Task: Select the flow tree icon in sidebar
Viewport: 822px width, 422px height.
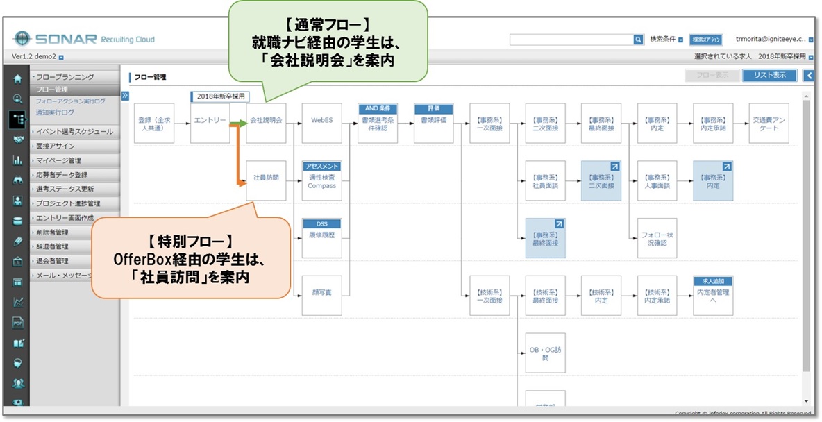Action: pos(18,119)
